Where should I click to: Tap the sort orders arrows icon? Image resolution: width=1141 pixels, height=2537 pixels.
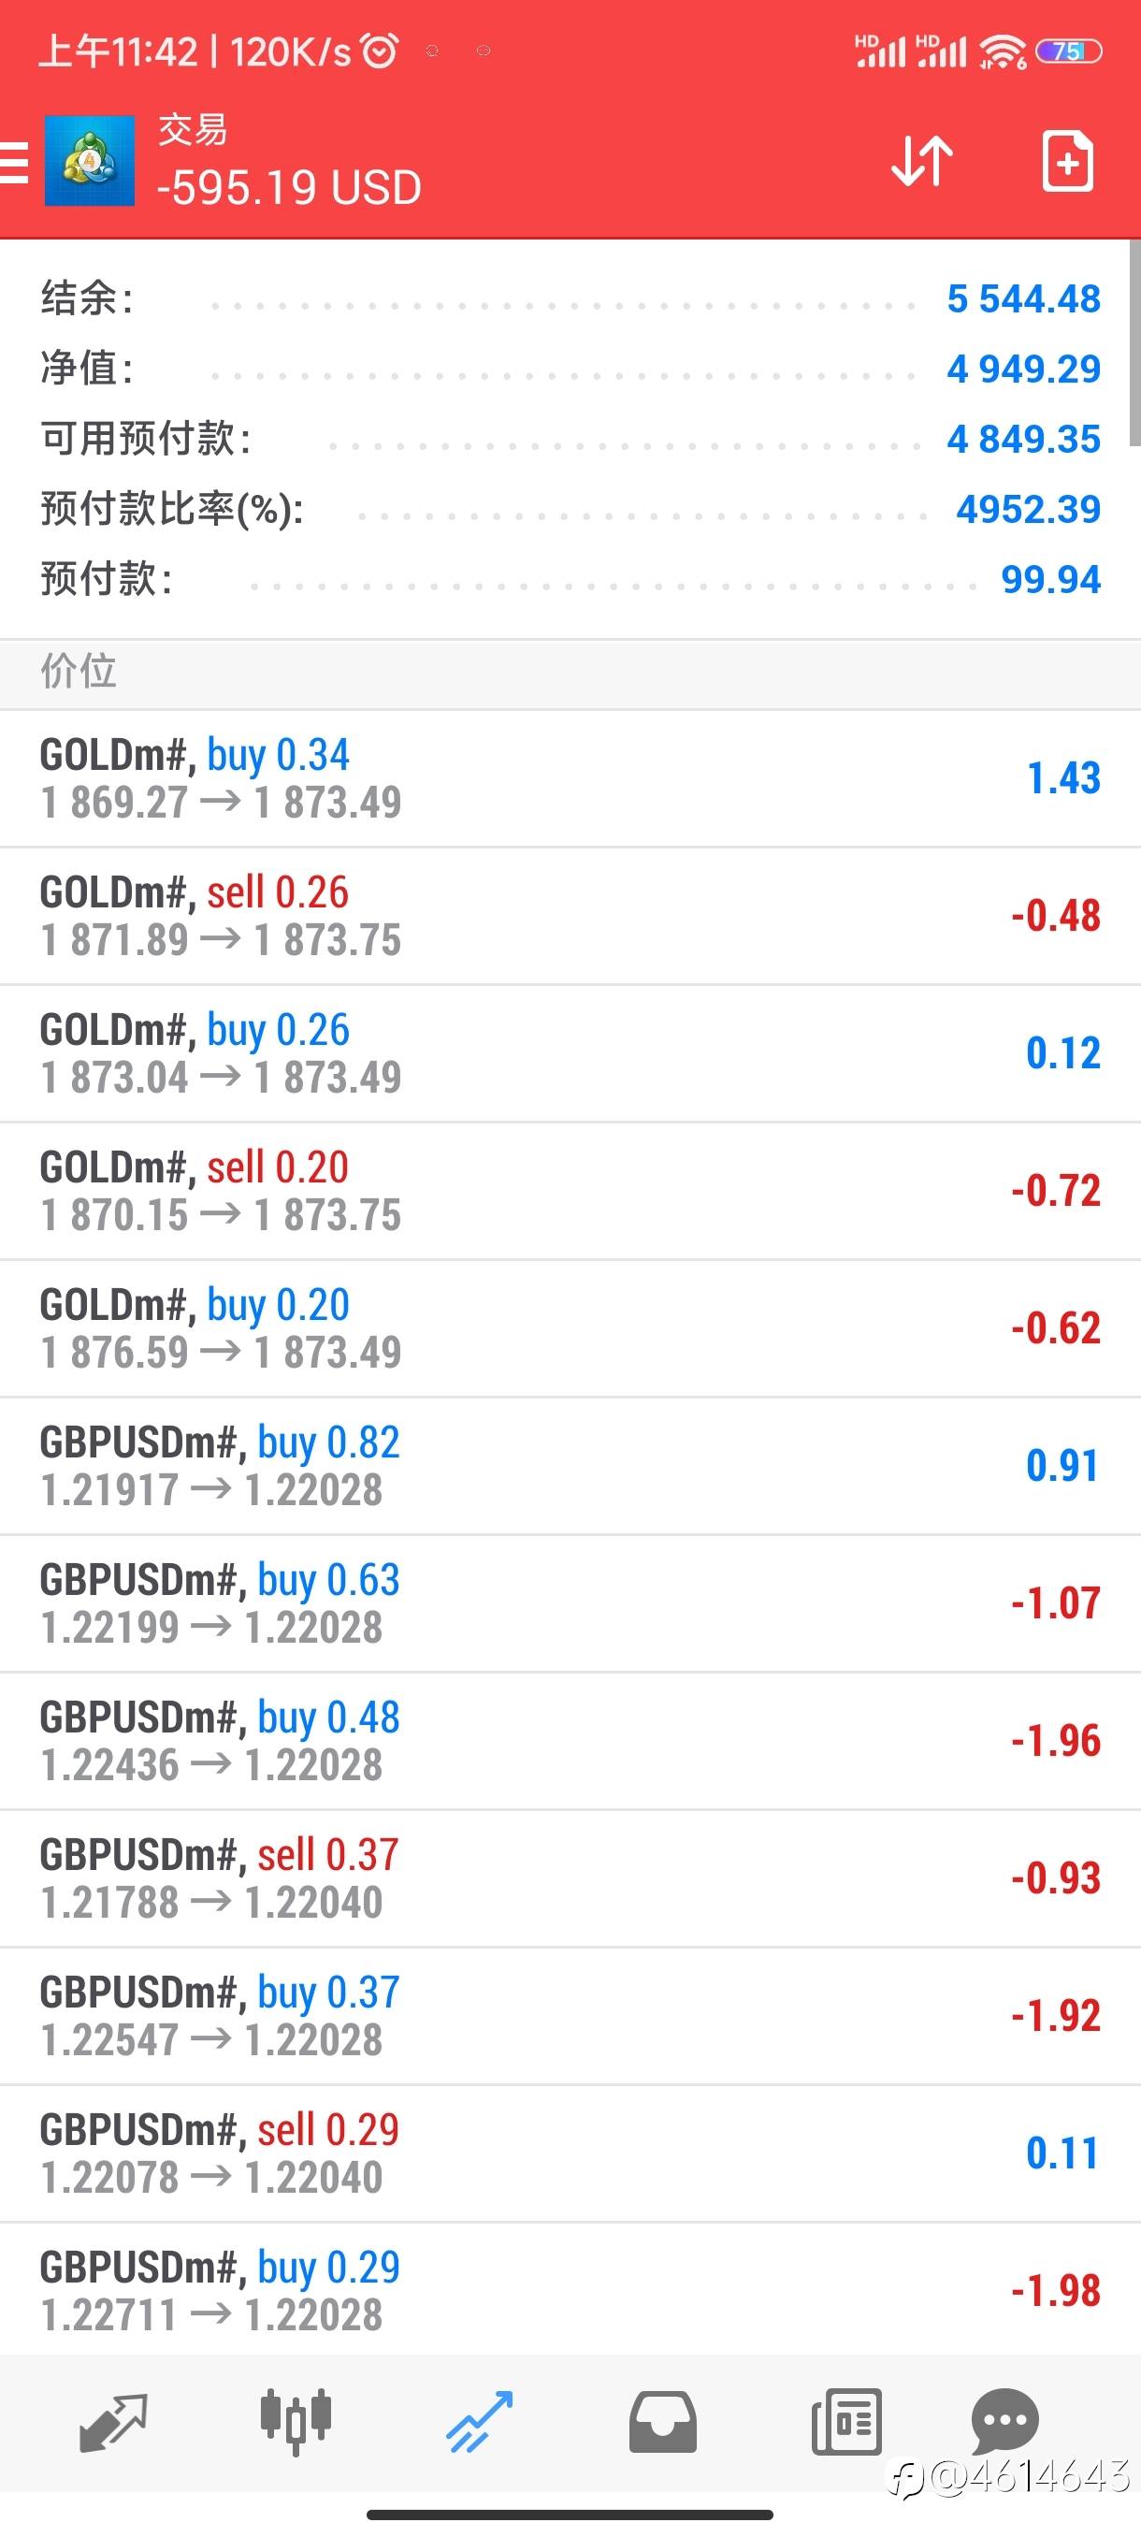pos(921,161)
